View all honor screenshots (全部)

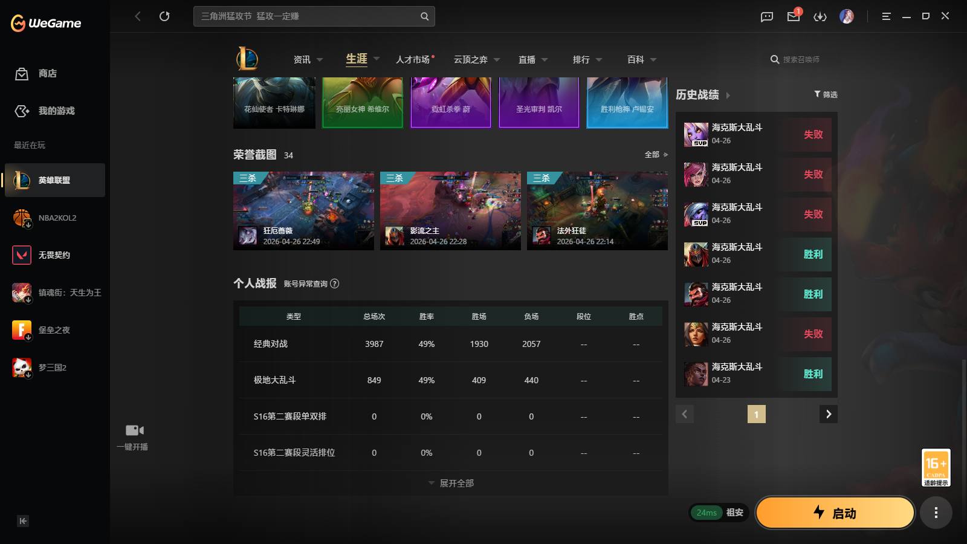(x=656, y=155)
